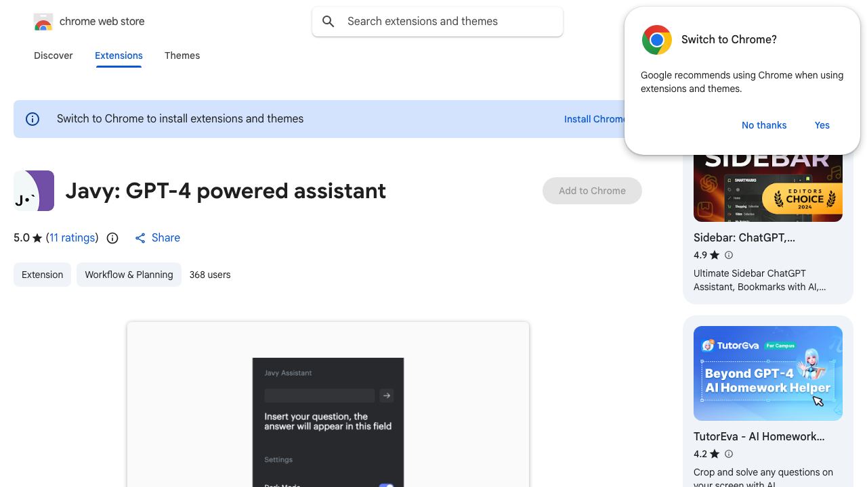Click the Javy: GPT-4 powered assistant heading

[x=226, y=191]
